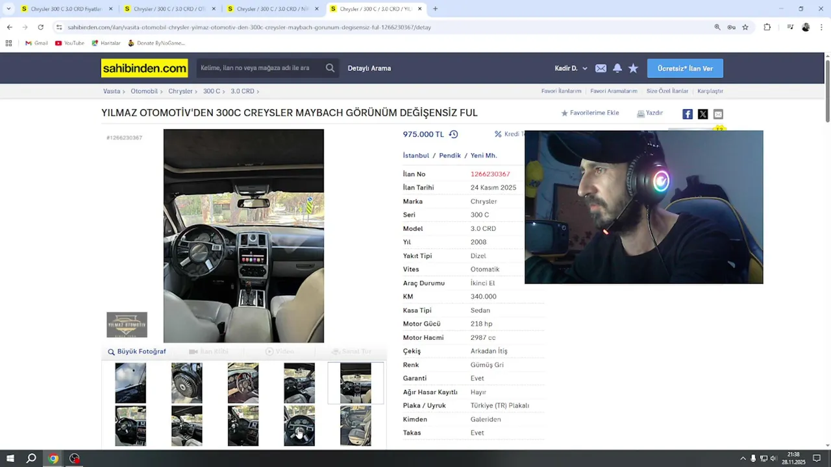Click the volume icon in system tray
The height and width of the screenshot is (467, 831).
pos(773,459)
